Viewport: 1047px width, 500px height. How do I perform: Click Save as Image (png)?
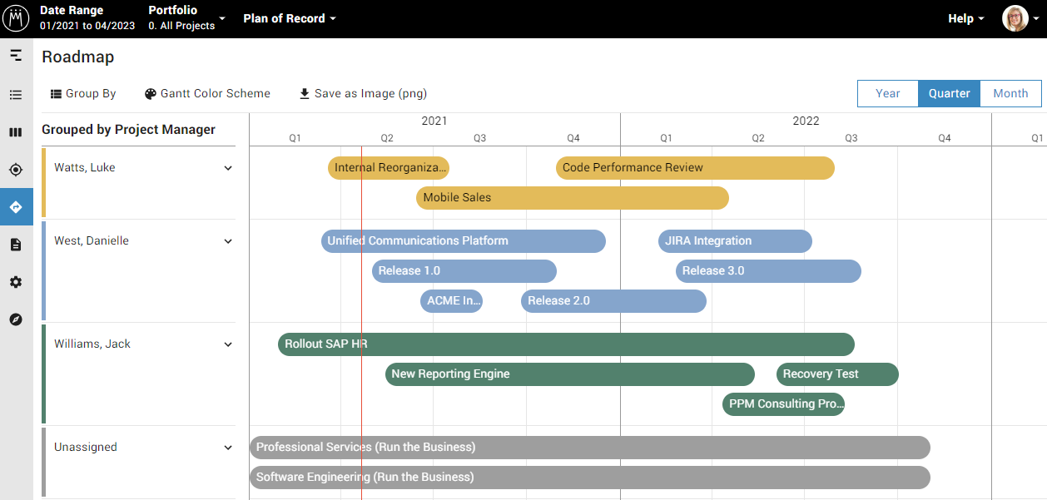tap(363, 94)
